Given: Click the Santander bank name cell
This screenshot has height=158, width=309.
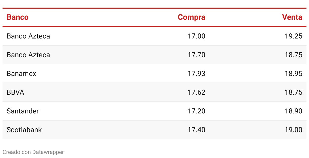Looking at the screenshot, I should pyautogui.click(x=23, y=111).
